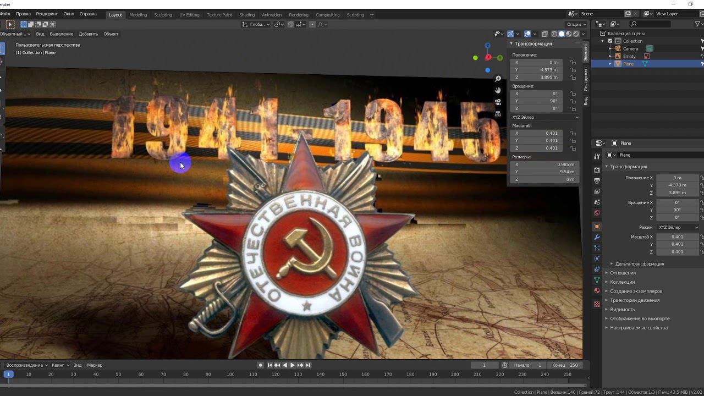Screen dimensions: 704x396
Task: Switch to the Инструмент sidebar tab
Action: click(x=586, y=79)
